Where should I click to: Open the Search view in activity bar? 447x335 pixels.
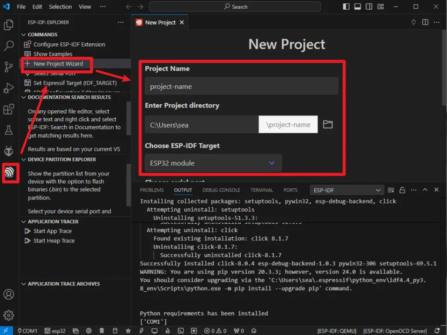point(8,46)
